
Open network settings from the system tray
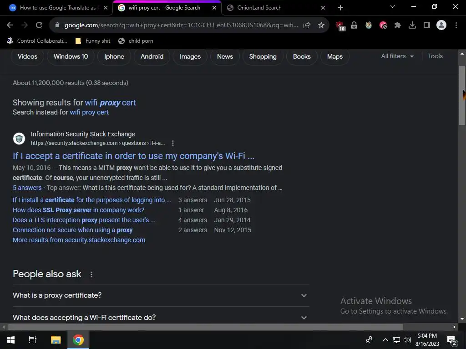396,340
